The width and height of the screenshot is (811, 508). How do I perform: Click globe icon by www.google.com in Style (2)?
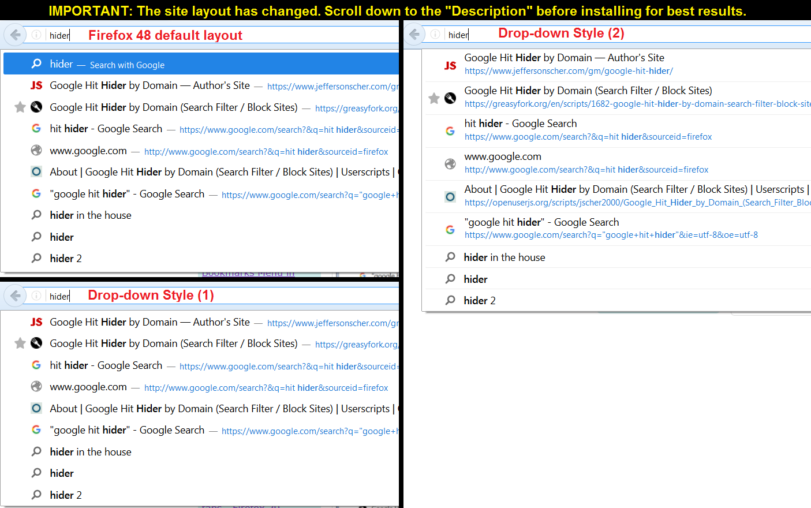coord(450,164)
